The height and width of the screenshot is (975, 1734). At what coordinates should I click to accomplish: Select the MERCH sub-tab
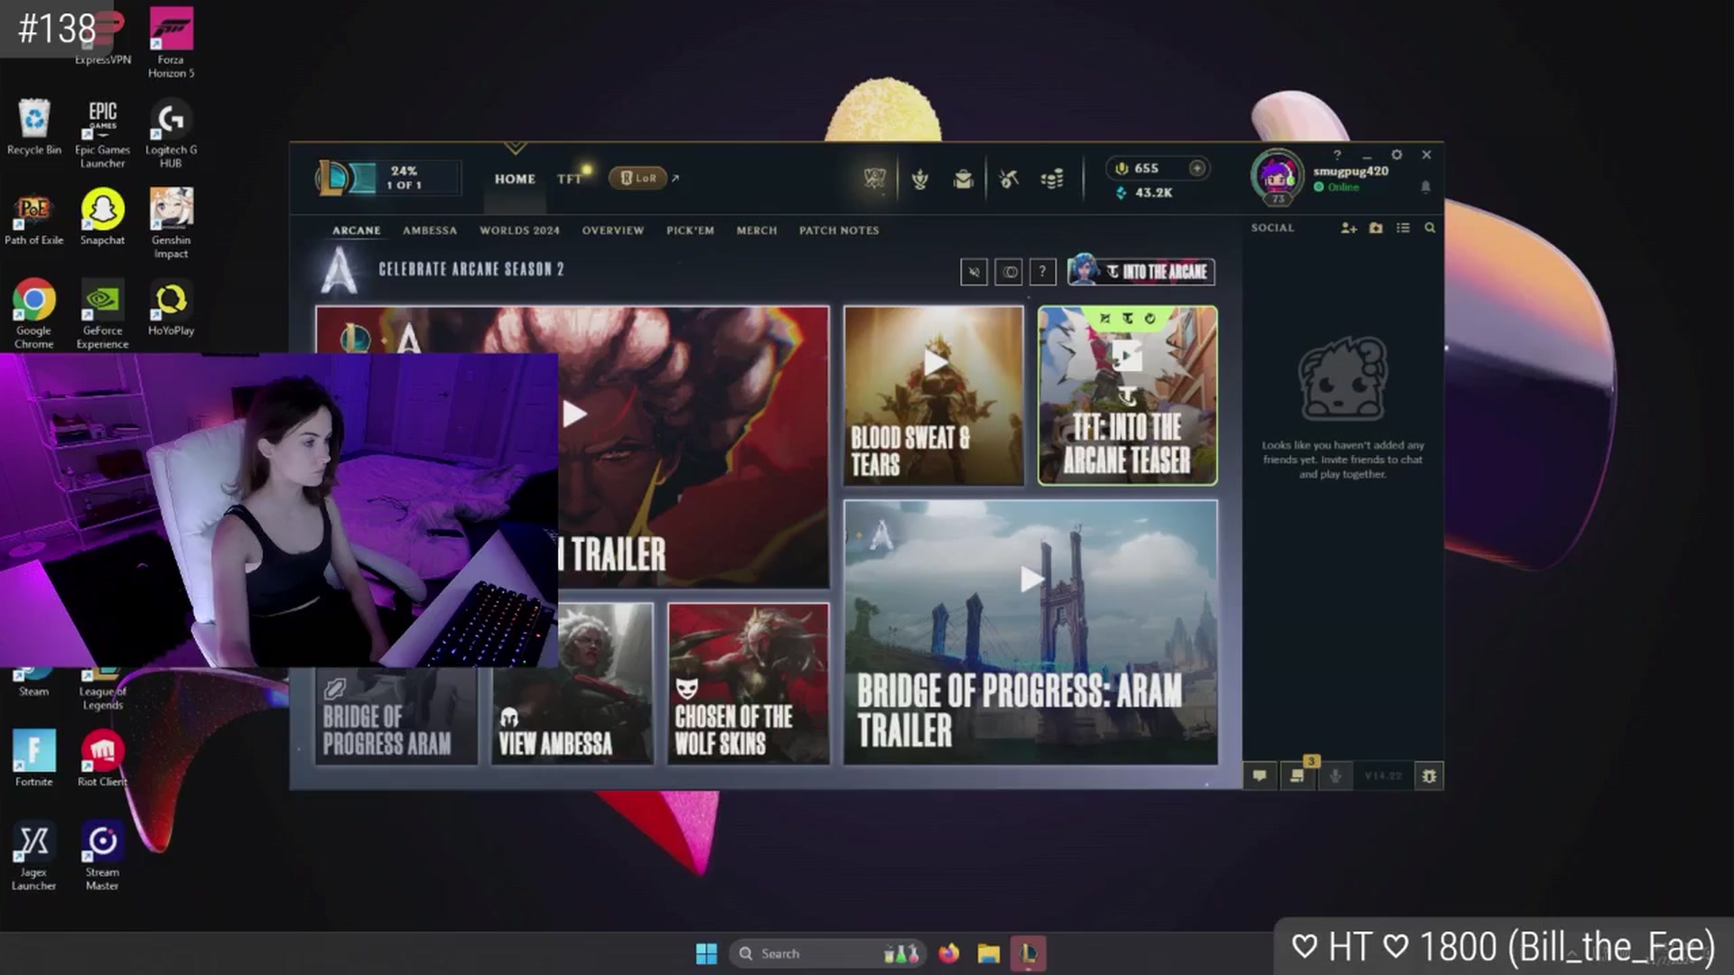click(x=756, y=230)
